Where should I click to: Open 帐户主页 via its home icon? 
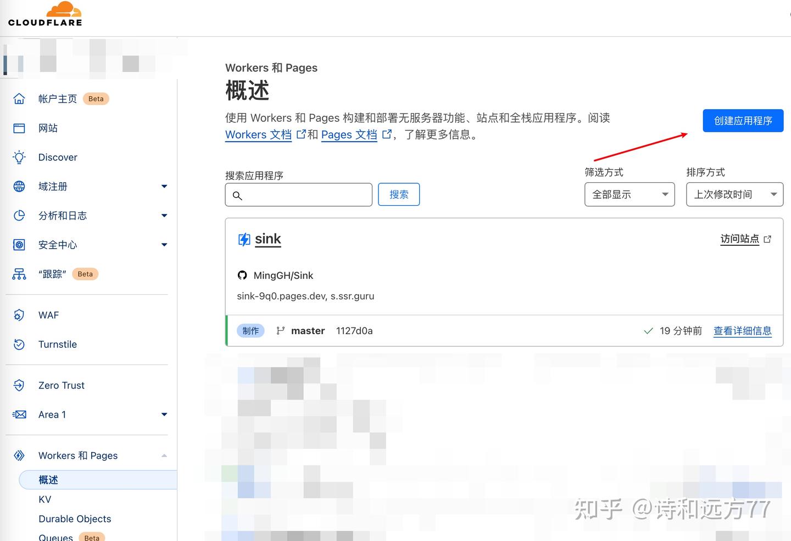point(19,99)
